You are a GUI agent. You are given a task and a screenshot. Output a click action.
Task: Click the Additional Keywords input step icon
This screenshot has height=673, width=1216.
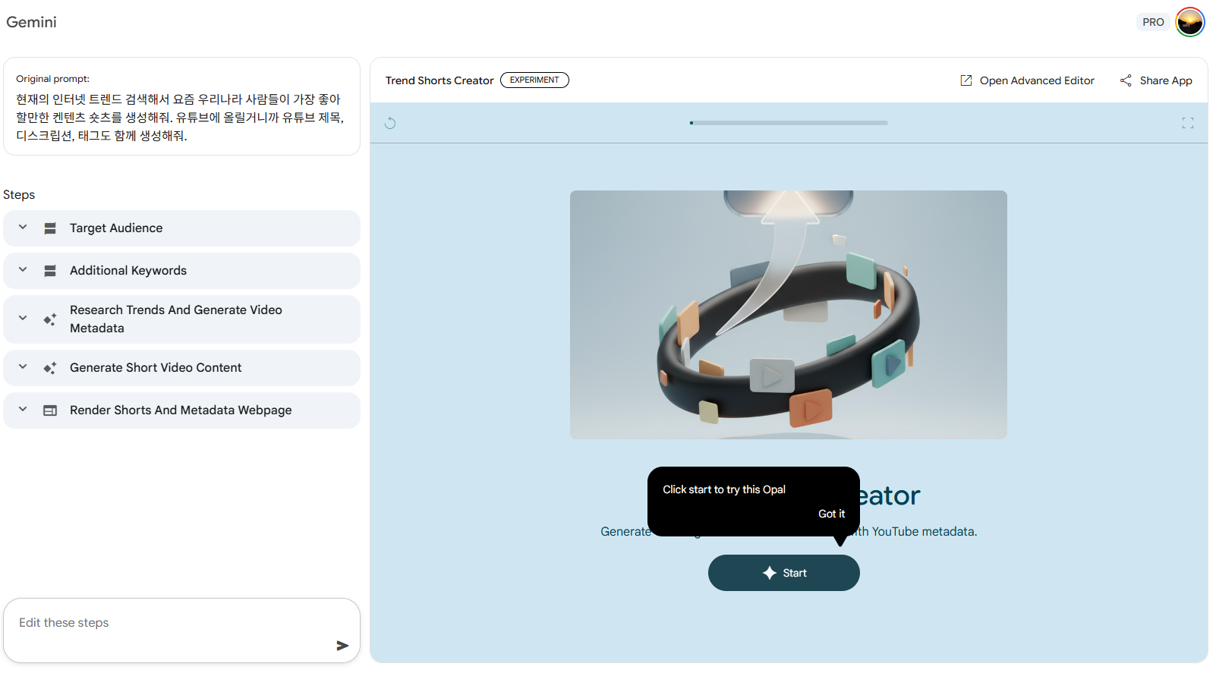(x=50, y=271)
